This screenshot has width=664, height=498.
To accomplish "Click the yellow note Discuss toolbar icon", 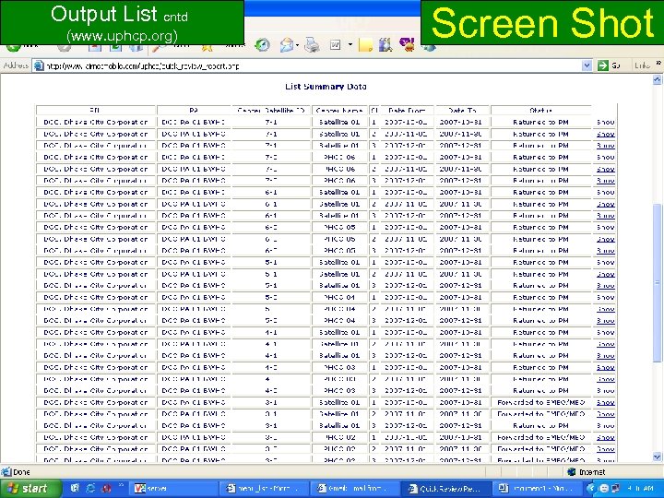I will pos(365,45).
